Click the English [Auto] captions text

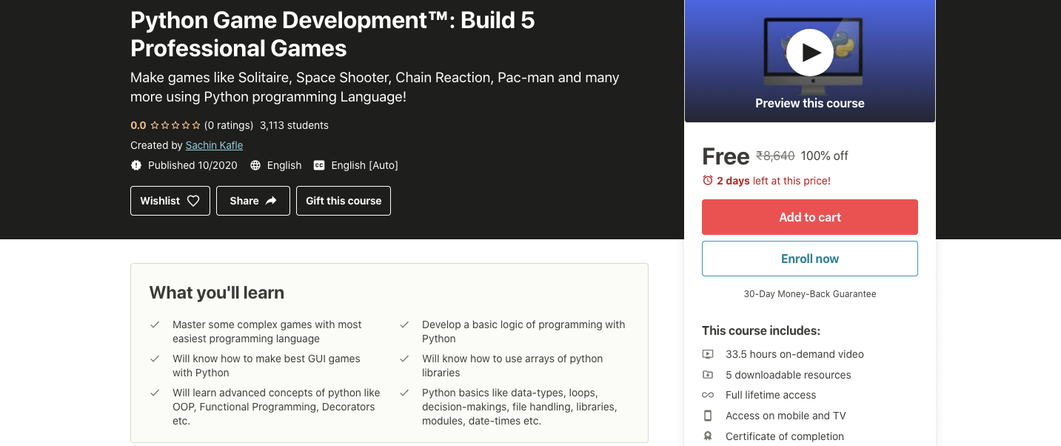365,165
